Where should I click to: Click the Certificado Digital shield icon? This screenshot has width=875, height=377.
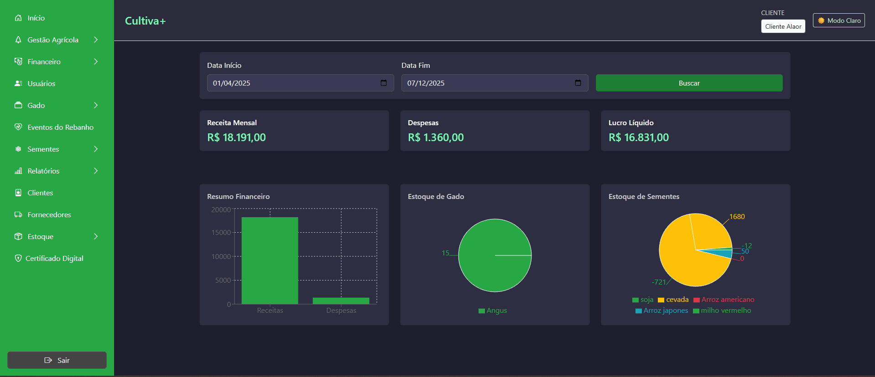coord(18,258)
